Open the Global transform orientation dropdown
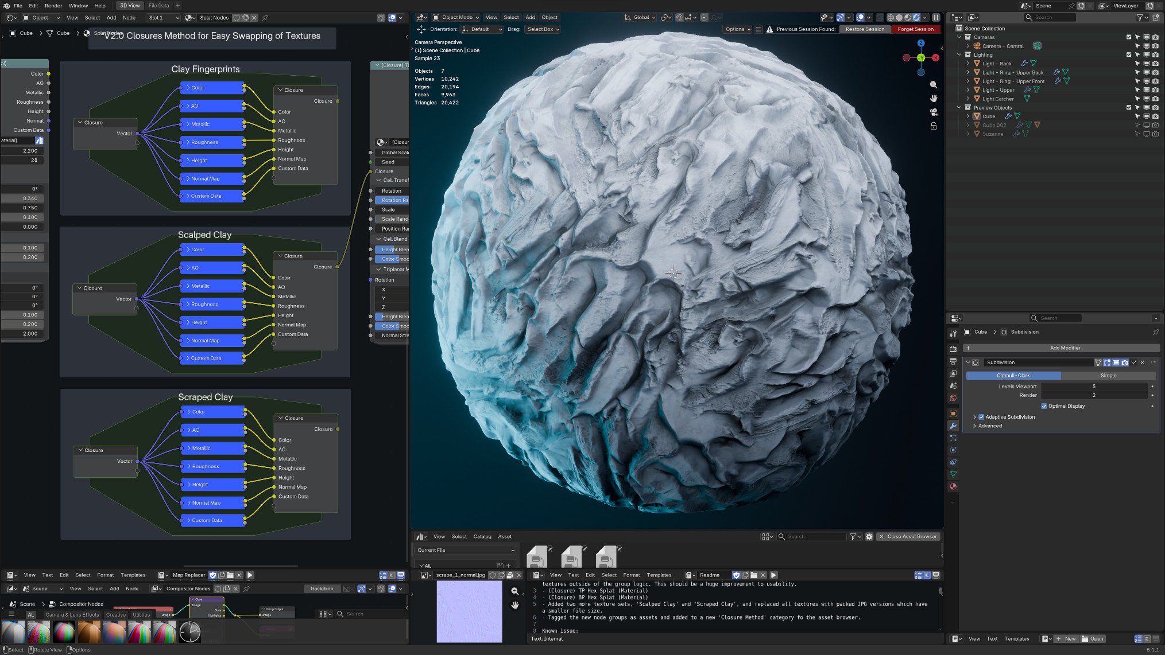The height and width of the screenshot is (655, 1165). point(640,17)
